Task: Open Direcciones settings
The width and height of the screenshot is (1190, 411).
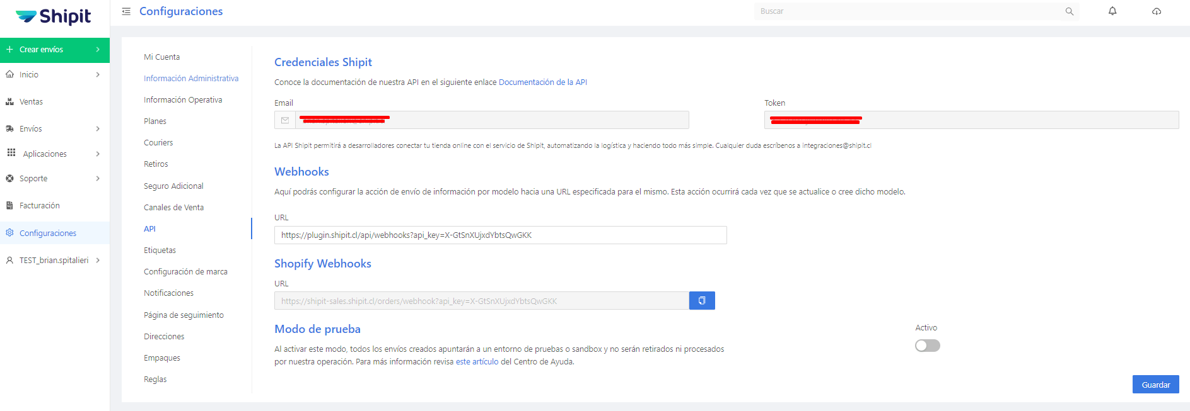Action: 164,336
